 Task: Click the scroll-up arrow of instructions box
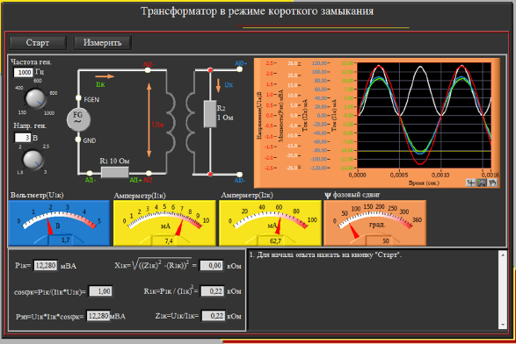coord(503,255)
